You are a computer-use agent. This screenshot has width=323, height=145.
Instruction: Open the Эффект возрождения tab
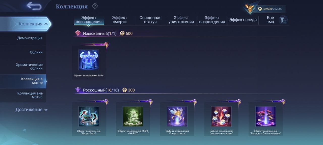[212, 20]
